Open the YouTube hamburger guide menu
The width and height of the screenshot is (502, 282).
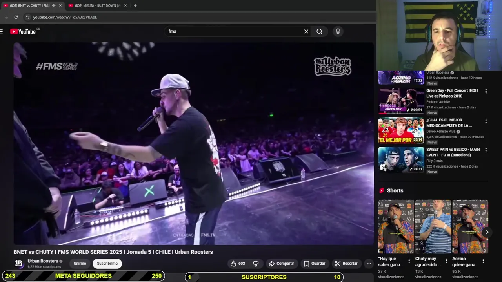pyautogui.click(x=2, y=31)
